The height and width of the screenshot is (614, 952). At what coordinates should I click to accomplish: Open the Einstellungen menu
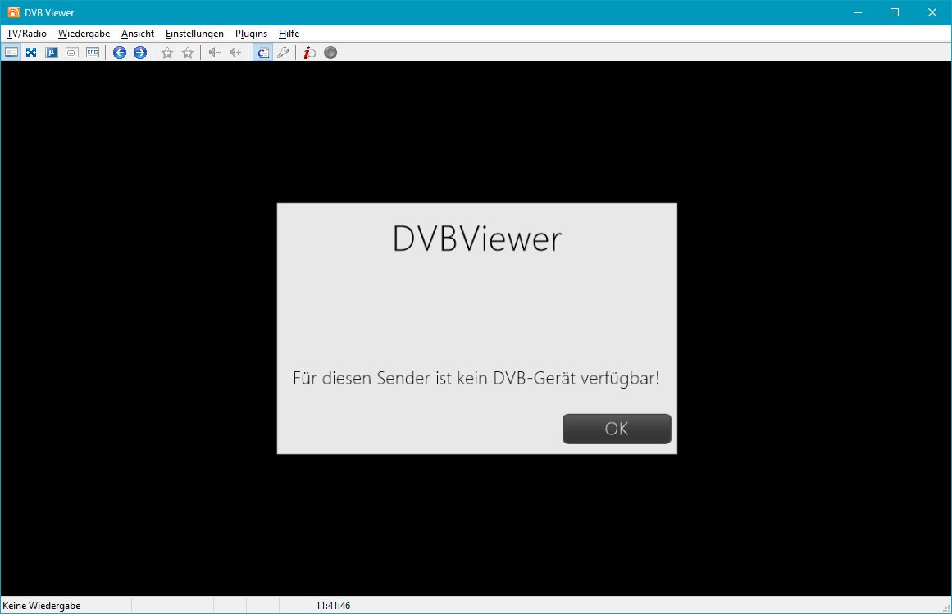pos(194,34)
